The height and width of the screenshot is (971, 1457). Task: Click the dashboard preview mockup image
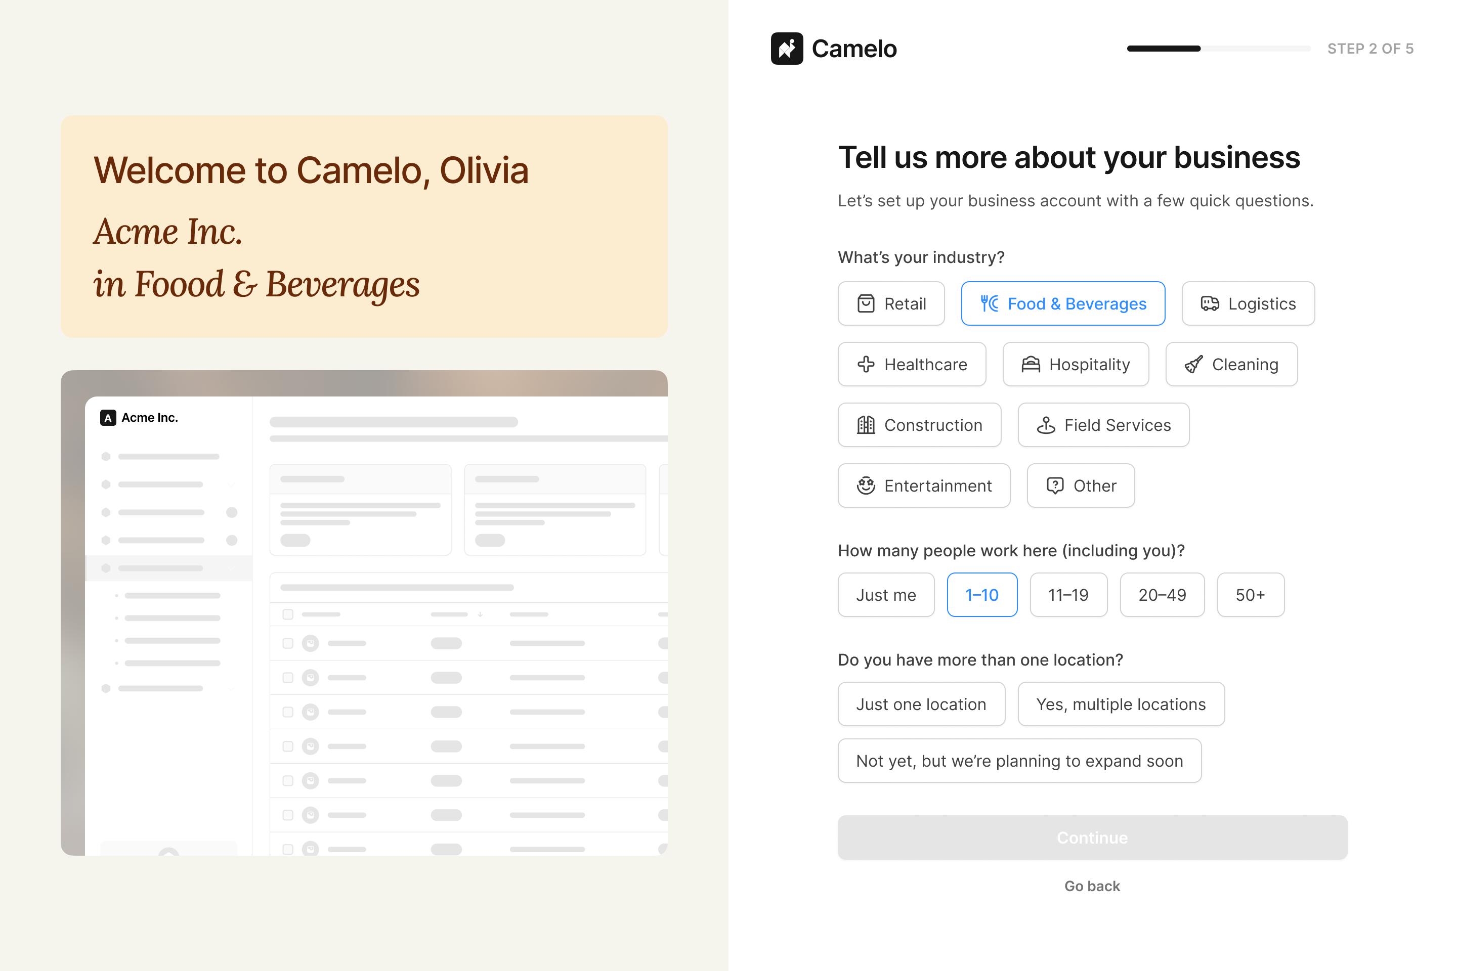tap(364, 613)
